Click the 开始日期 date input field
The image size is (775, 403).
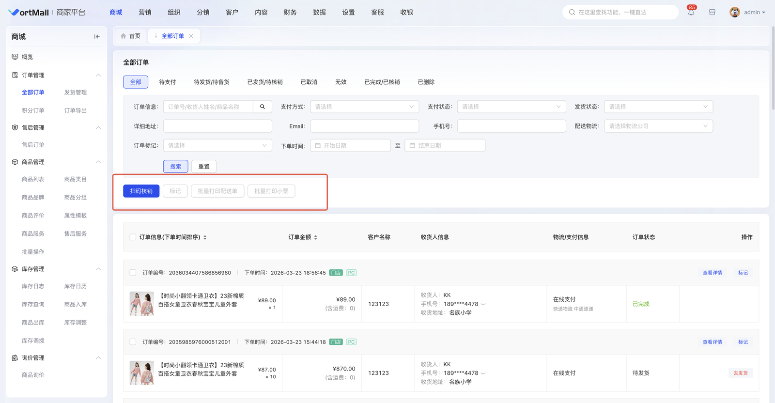[350, 145]
